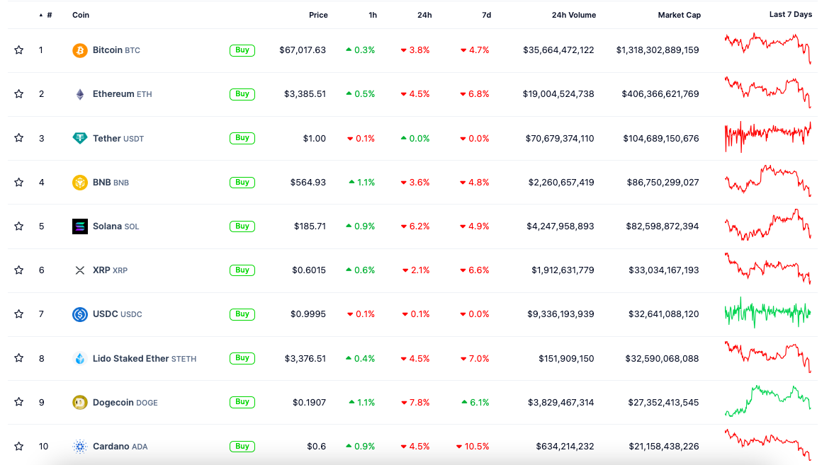Open the green Dogecoin 7-day sparkline
Screen dimensions: 834x465
[x=767, y=401]
